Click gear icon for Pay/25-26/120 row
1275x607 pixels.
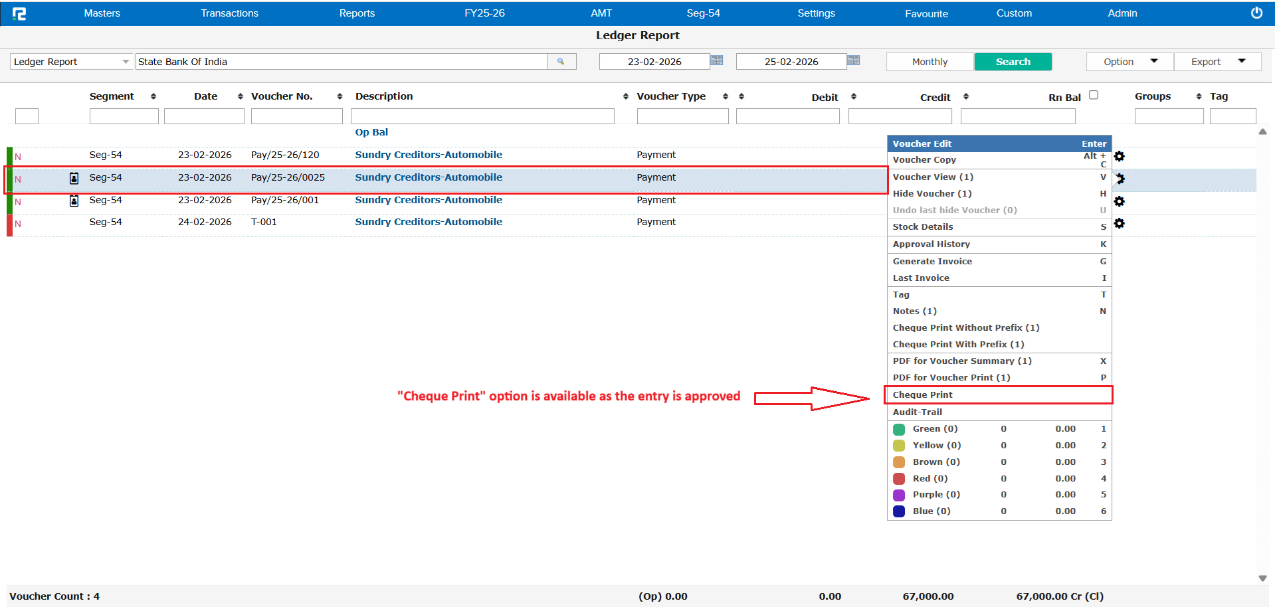tap(1120, 156)
